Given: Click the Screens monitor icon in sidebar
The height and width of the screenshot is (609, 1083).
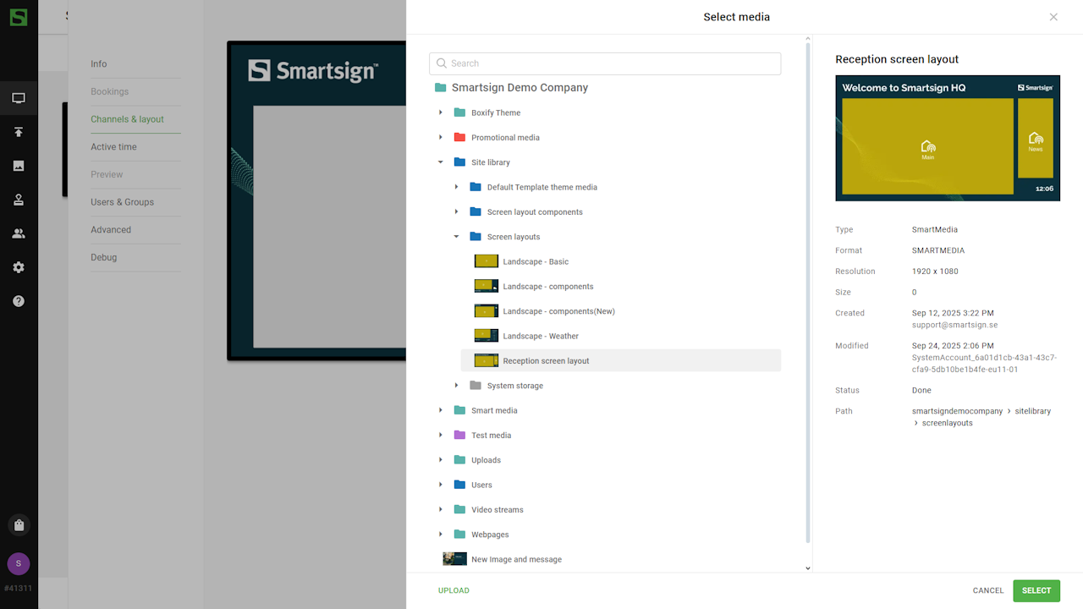Looking at the screenshot, I should tap(19, 98).
